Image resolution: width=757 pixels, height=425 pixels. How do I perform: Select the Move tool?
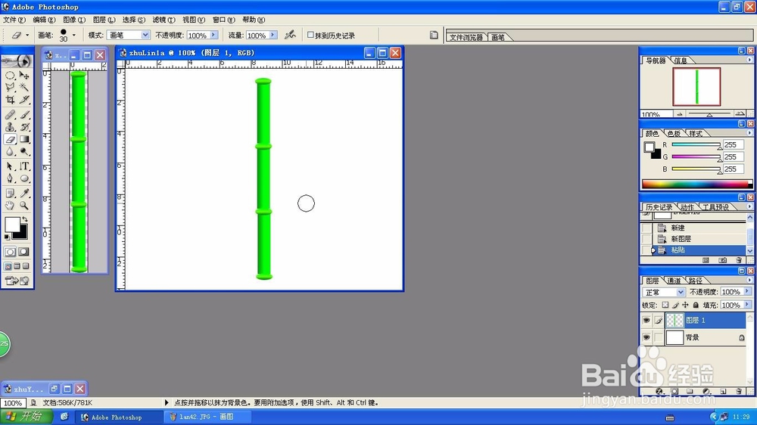click(24, 76)
